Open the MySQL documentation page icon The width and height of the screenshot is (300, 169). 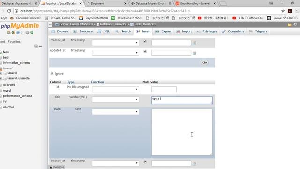22,33
